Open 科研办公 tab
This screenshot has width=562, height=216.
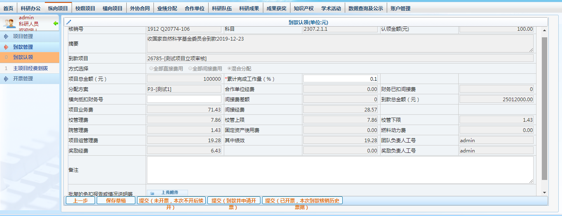[31, 8]
